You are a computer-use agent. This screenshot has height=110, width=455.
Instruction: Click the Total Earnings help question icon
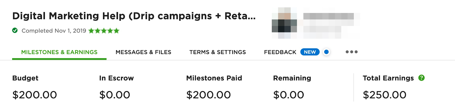[x=421, y=78]
